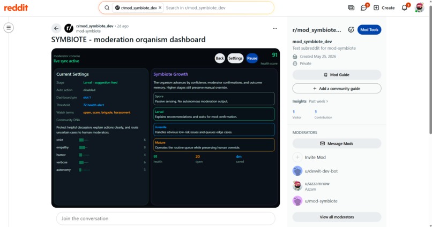Open Settings in the symbiote dashboard
This screenshot has width=432, height=227.
[x=235, y=58]
